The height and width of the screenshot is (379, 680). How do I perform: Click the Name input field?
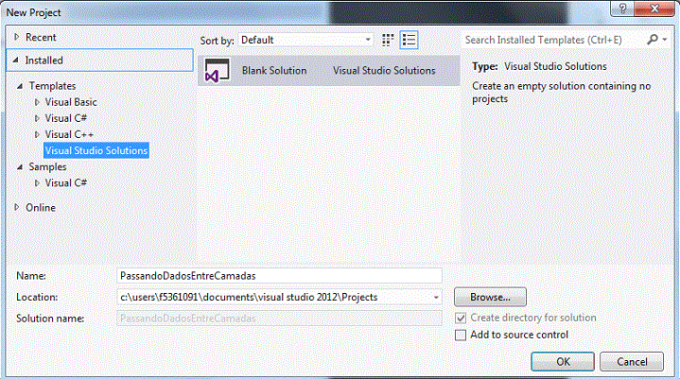279,276
